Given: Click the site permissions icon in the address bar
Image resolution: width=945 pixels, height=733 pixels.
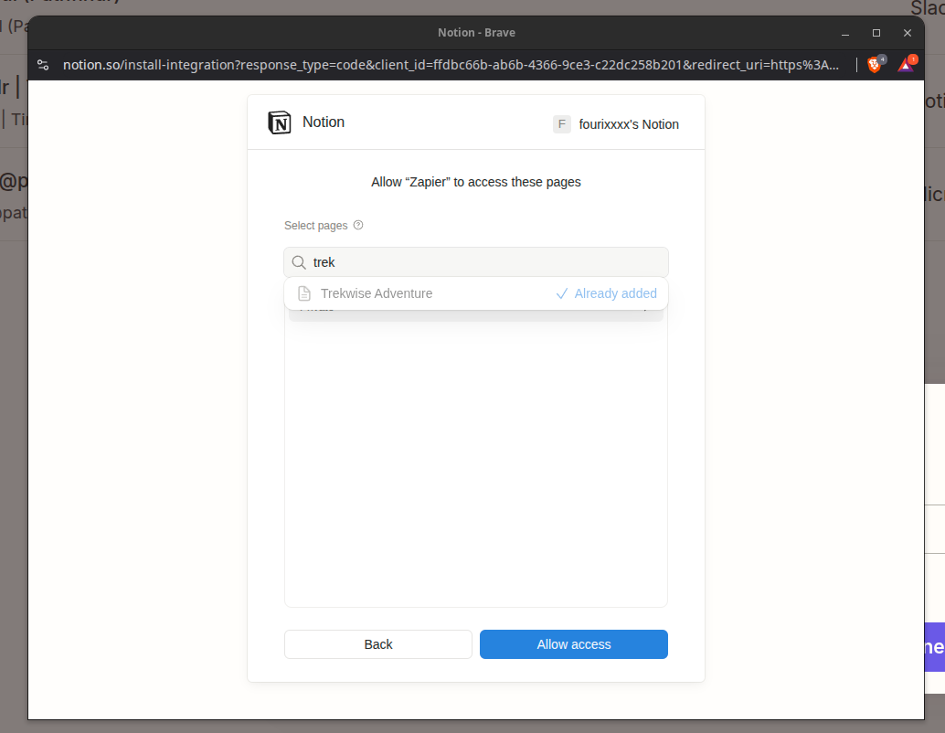Looking at the screenshot, I should coord(43,65).
